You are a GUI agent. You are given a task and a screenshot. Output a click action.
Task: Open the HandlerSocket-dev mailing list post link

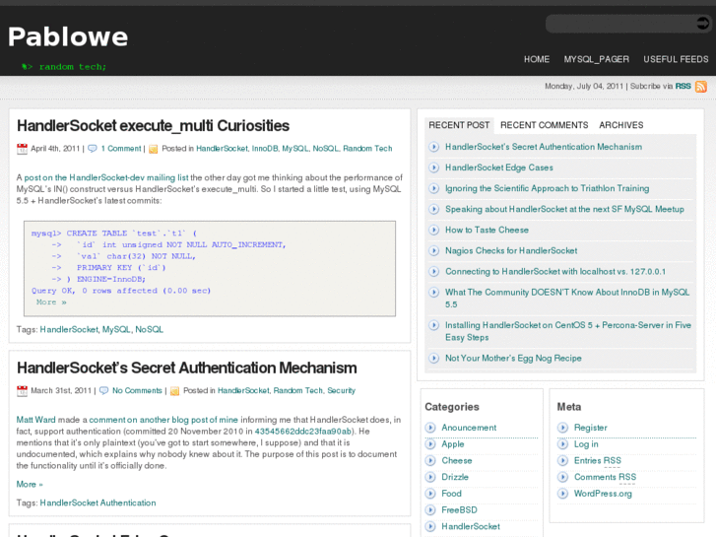coord(106,177)
